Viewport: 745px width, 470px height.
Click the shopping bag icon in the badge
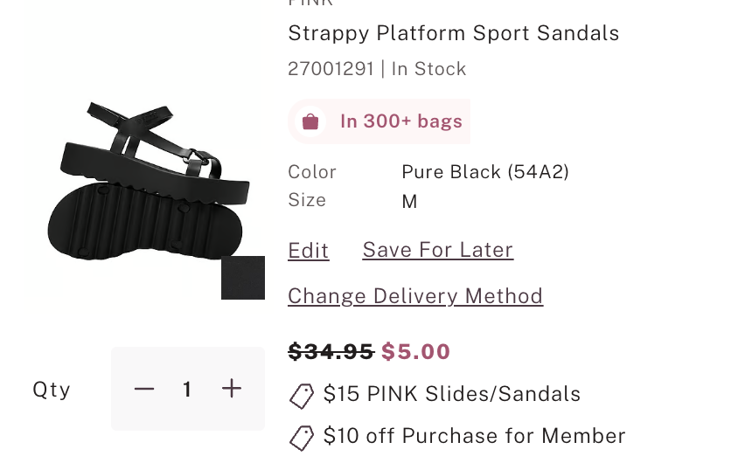pyautogui.click(x=310, y=121)
